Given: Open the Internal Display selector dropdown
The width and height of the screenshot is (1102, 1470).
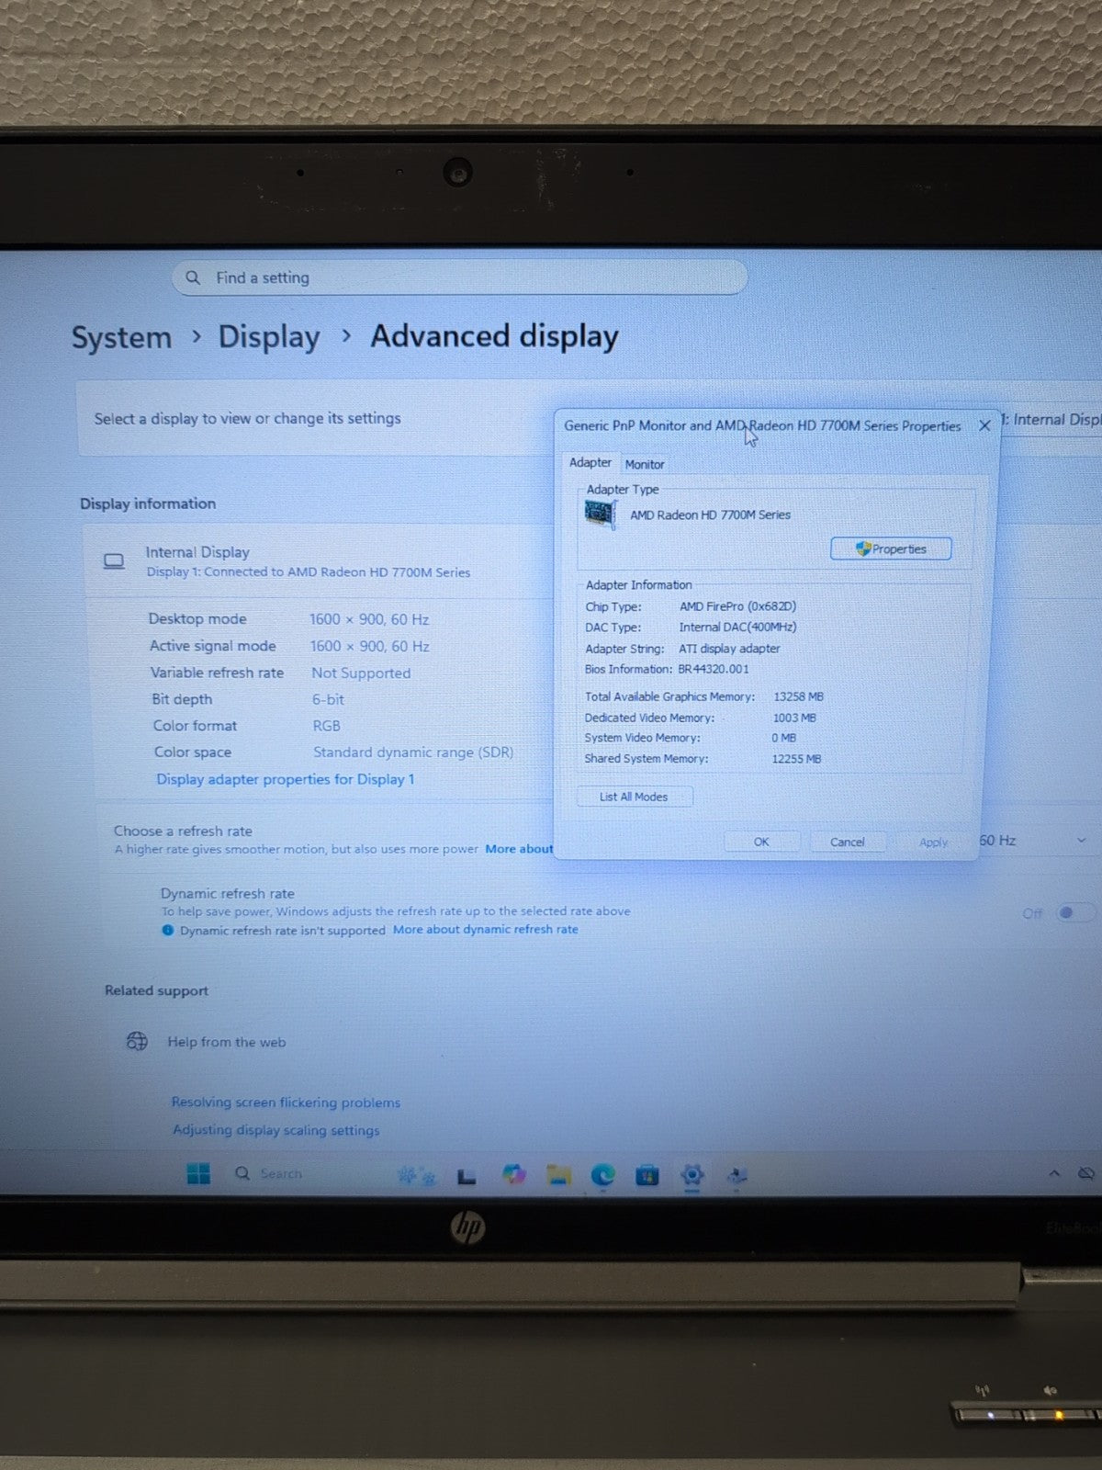Looking at the screenshot, I should tap(1051, 420).
